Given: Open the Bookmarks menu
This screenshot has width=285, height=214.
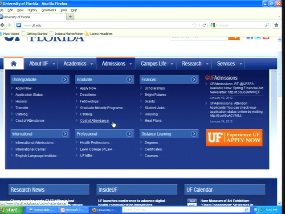Looking at the screenshot, I should click(49, 10).
